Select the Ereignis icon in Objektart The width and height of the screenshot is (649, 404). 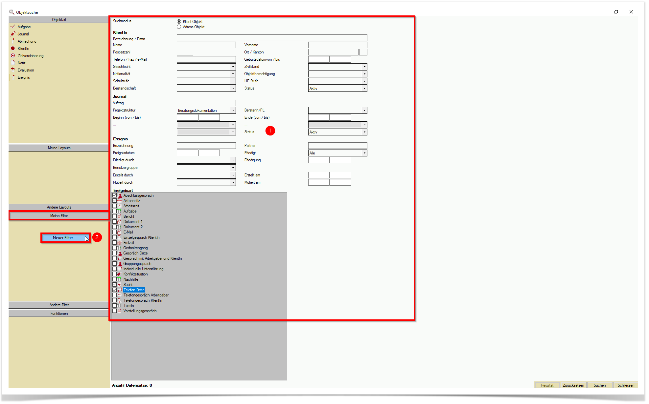tap(13, 77)
